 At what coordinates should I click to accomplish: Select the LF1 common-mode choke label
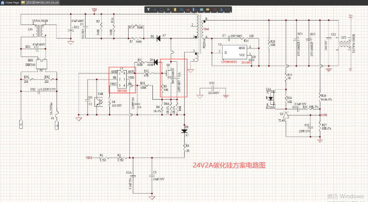(x=30, y=29)
